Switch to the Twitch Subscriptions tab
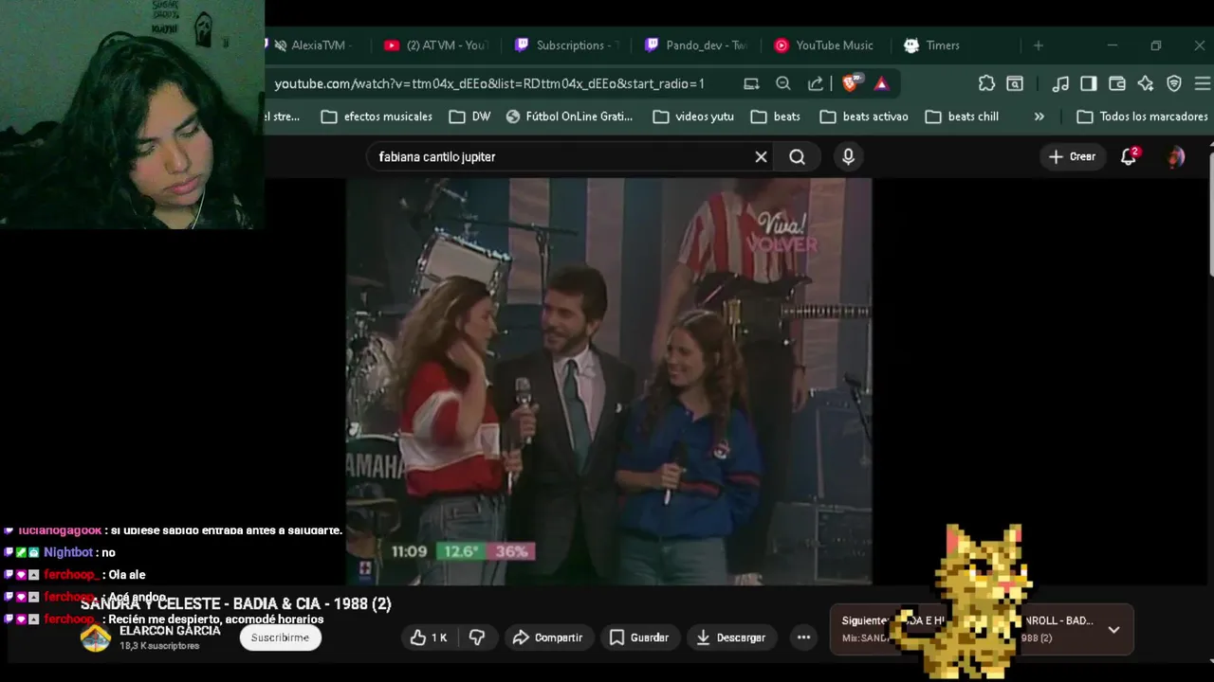 click(x=566, y=45)
